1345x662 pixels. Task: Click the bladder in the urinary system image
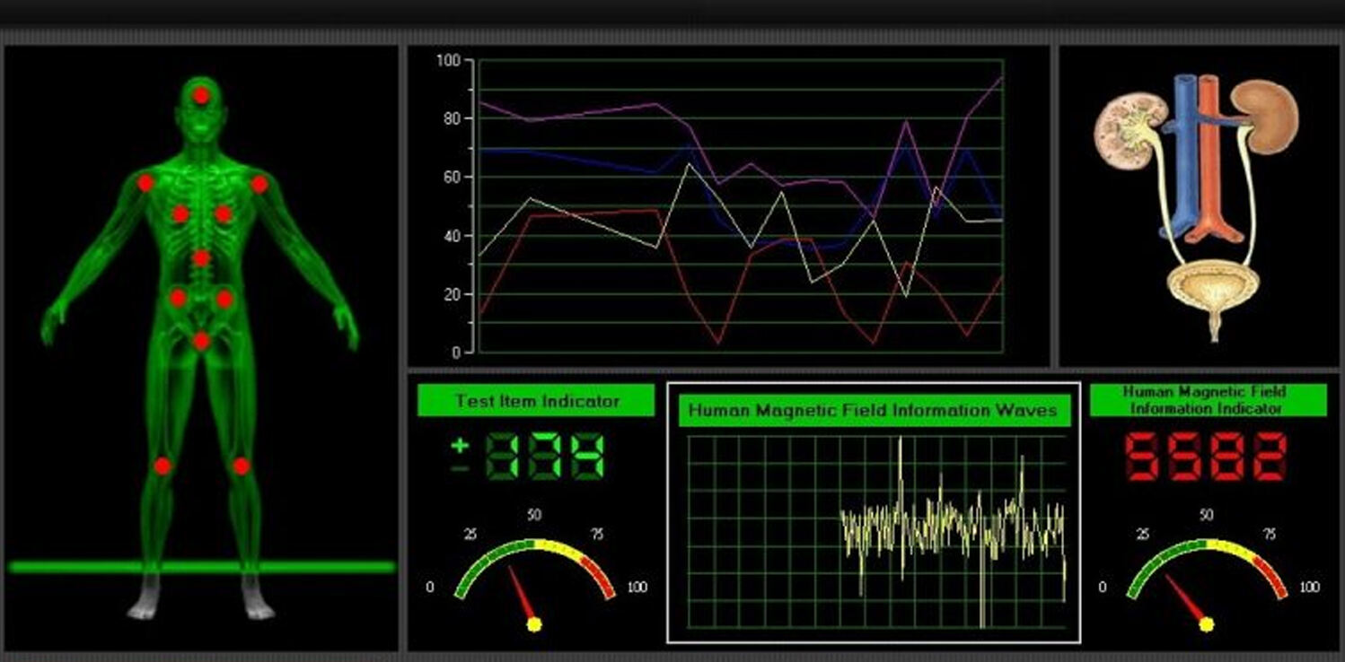pyautogui.click(x=1212, y=288)
